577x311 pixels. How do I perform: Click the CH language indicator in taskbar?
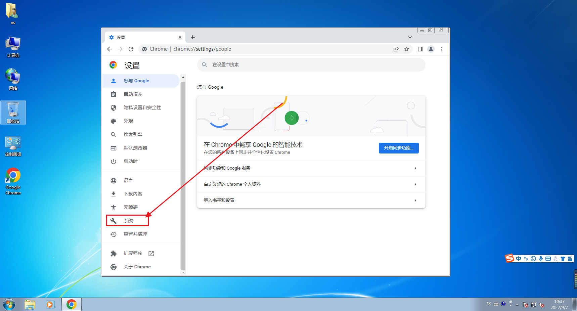point(489,304)
